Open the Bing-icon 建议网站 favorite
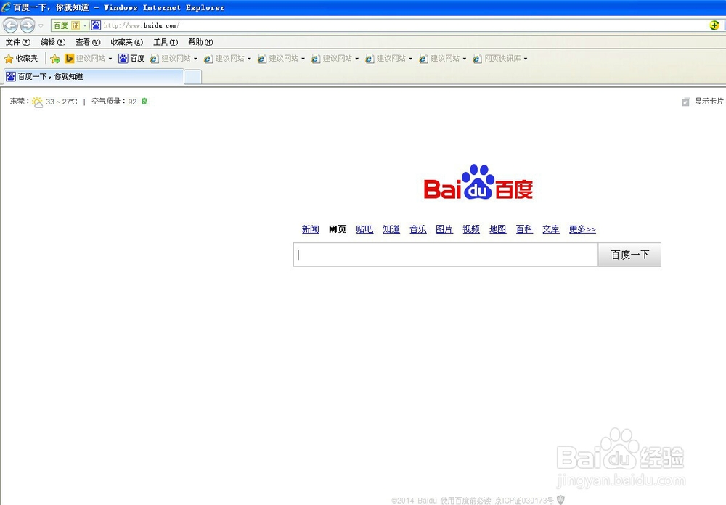726x505 pixels. click(85, 58)
